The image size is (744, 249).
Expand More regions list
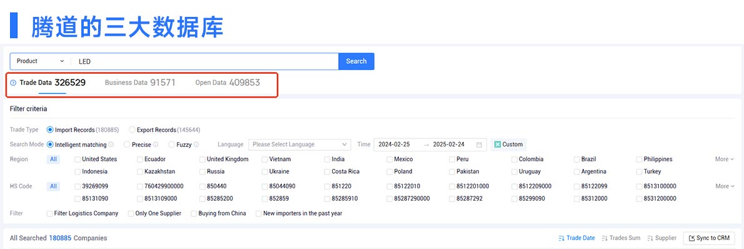725,159
